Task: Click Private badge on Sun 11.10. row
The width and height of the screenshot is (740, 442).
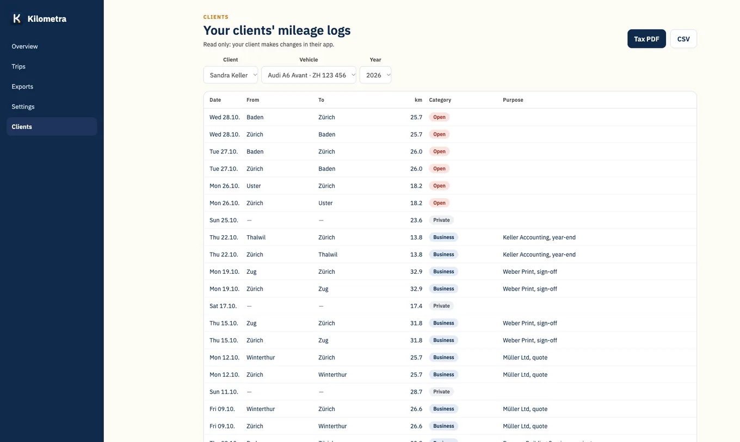Action: pos(442,392)
